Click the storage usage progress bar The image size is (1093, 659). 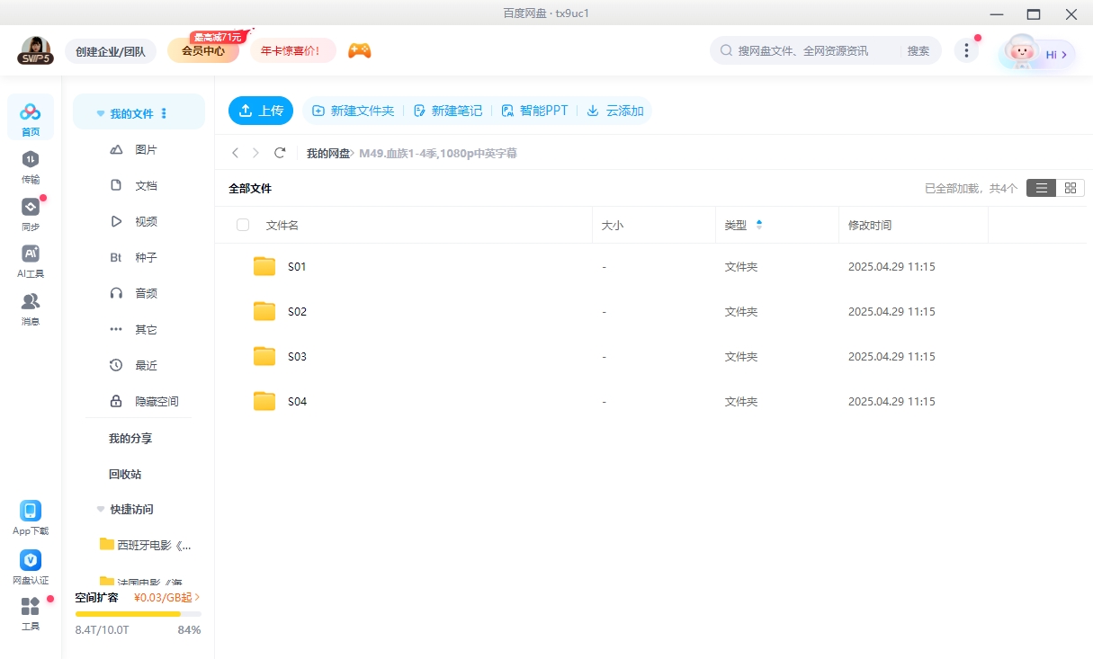pos(138,614)
